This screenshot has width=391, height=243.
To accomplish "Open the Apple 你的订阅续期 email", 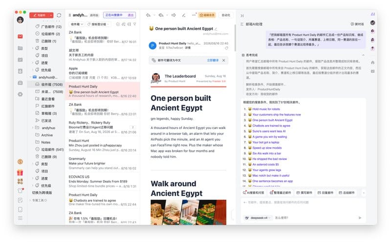I will (x=103, y=73).
